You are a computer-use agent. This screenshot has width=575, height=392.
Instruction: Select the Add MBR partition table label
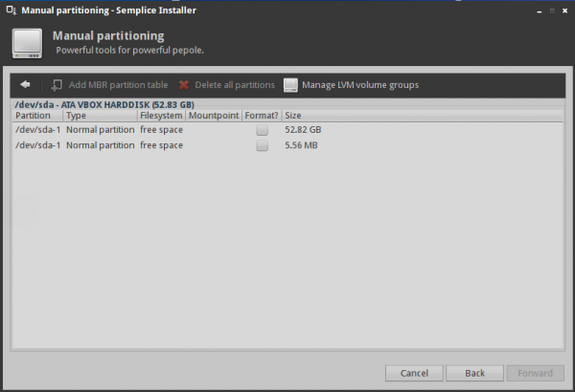119,85
